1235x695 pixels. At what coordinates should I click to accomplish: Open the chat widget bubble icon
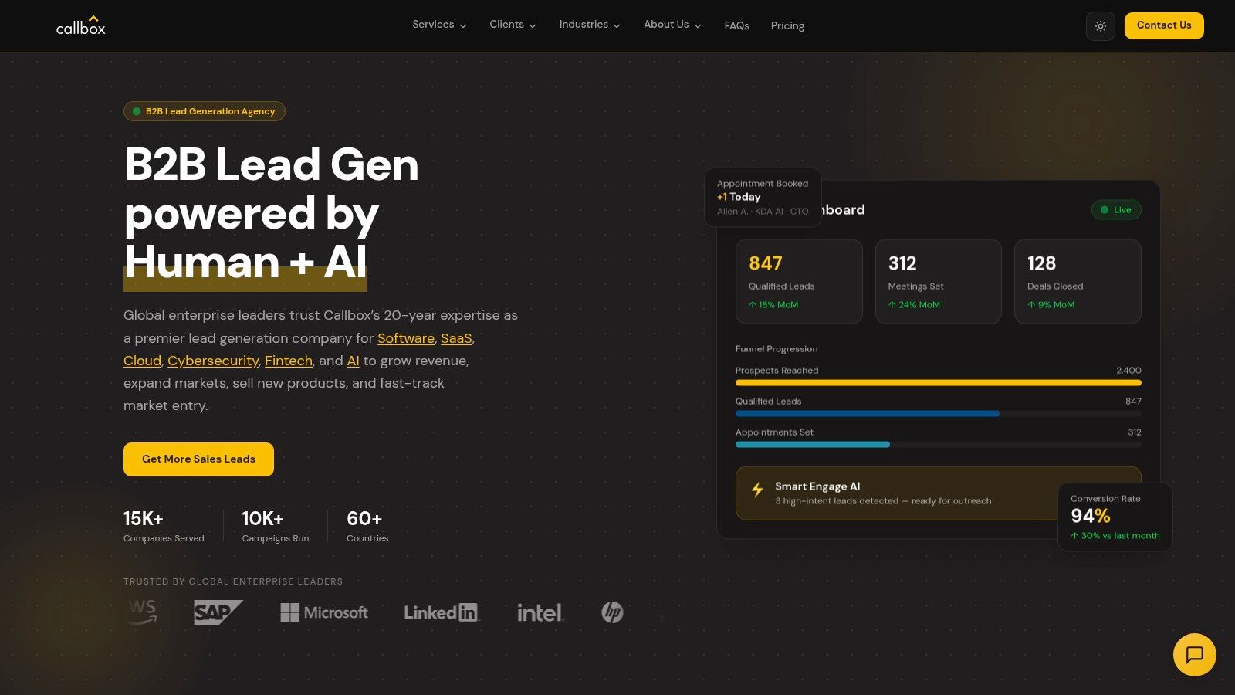(1195, 655)
